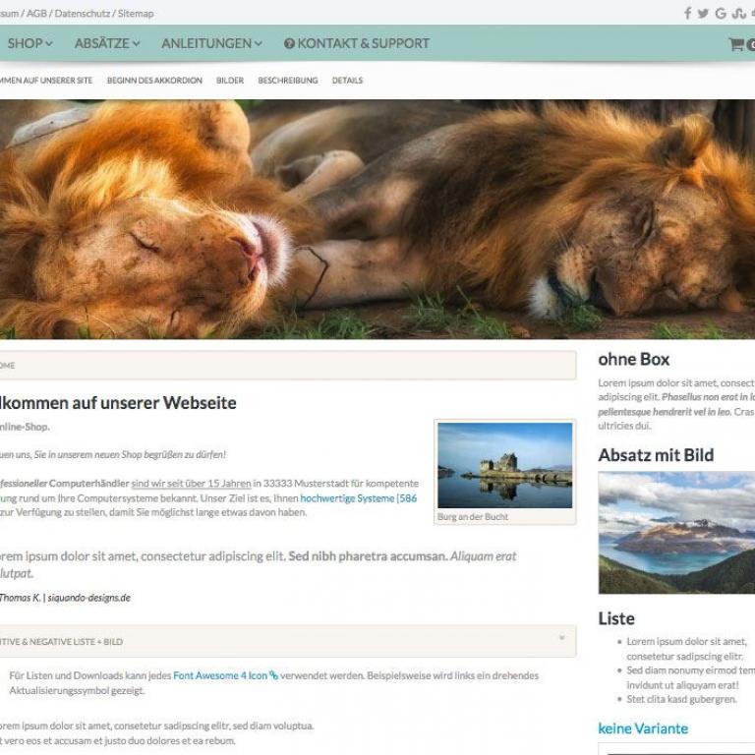
Task: Open the Sitemap link
Action: point(136,14)
